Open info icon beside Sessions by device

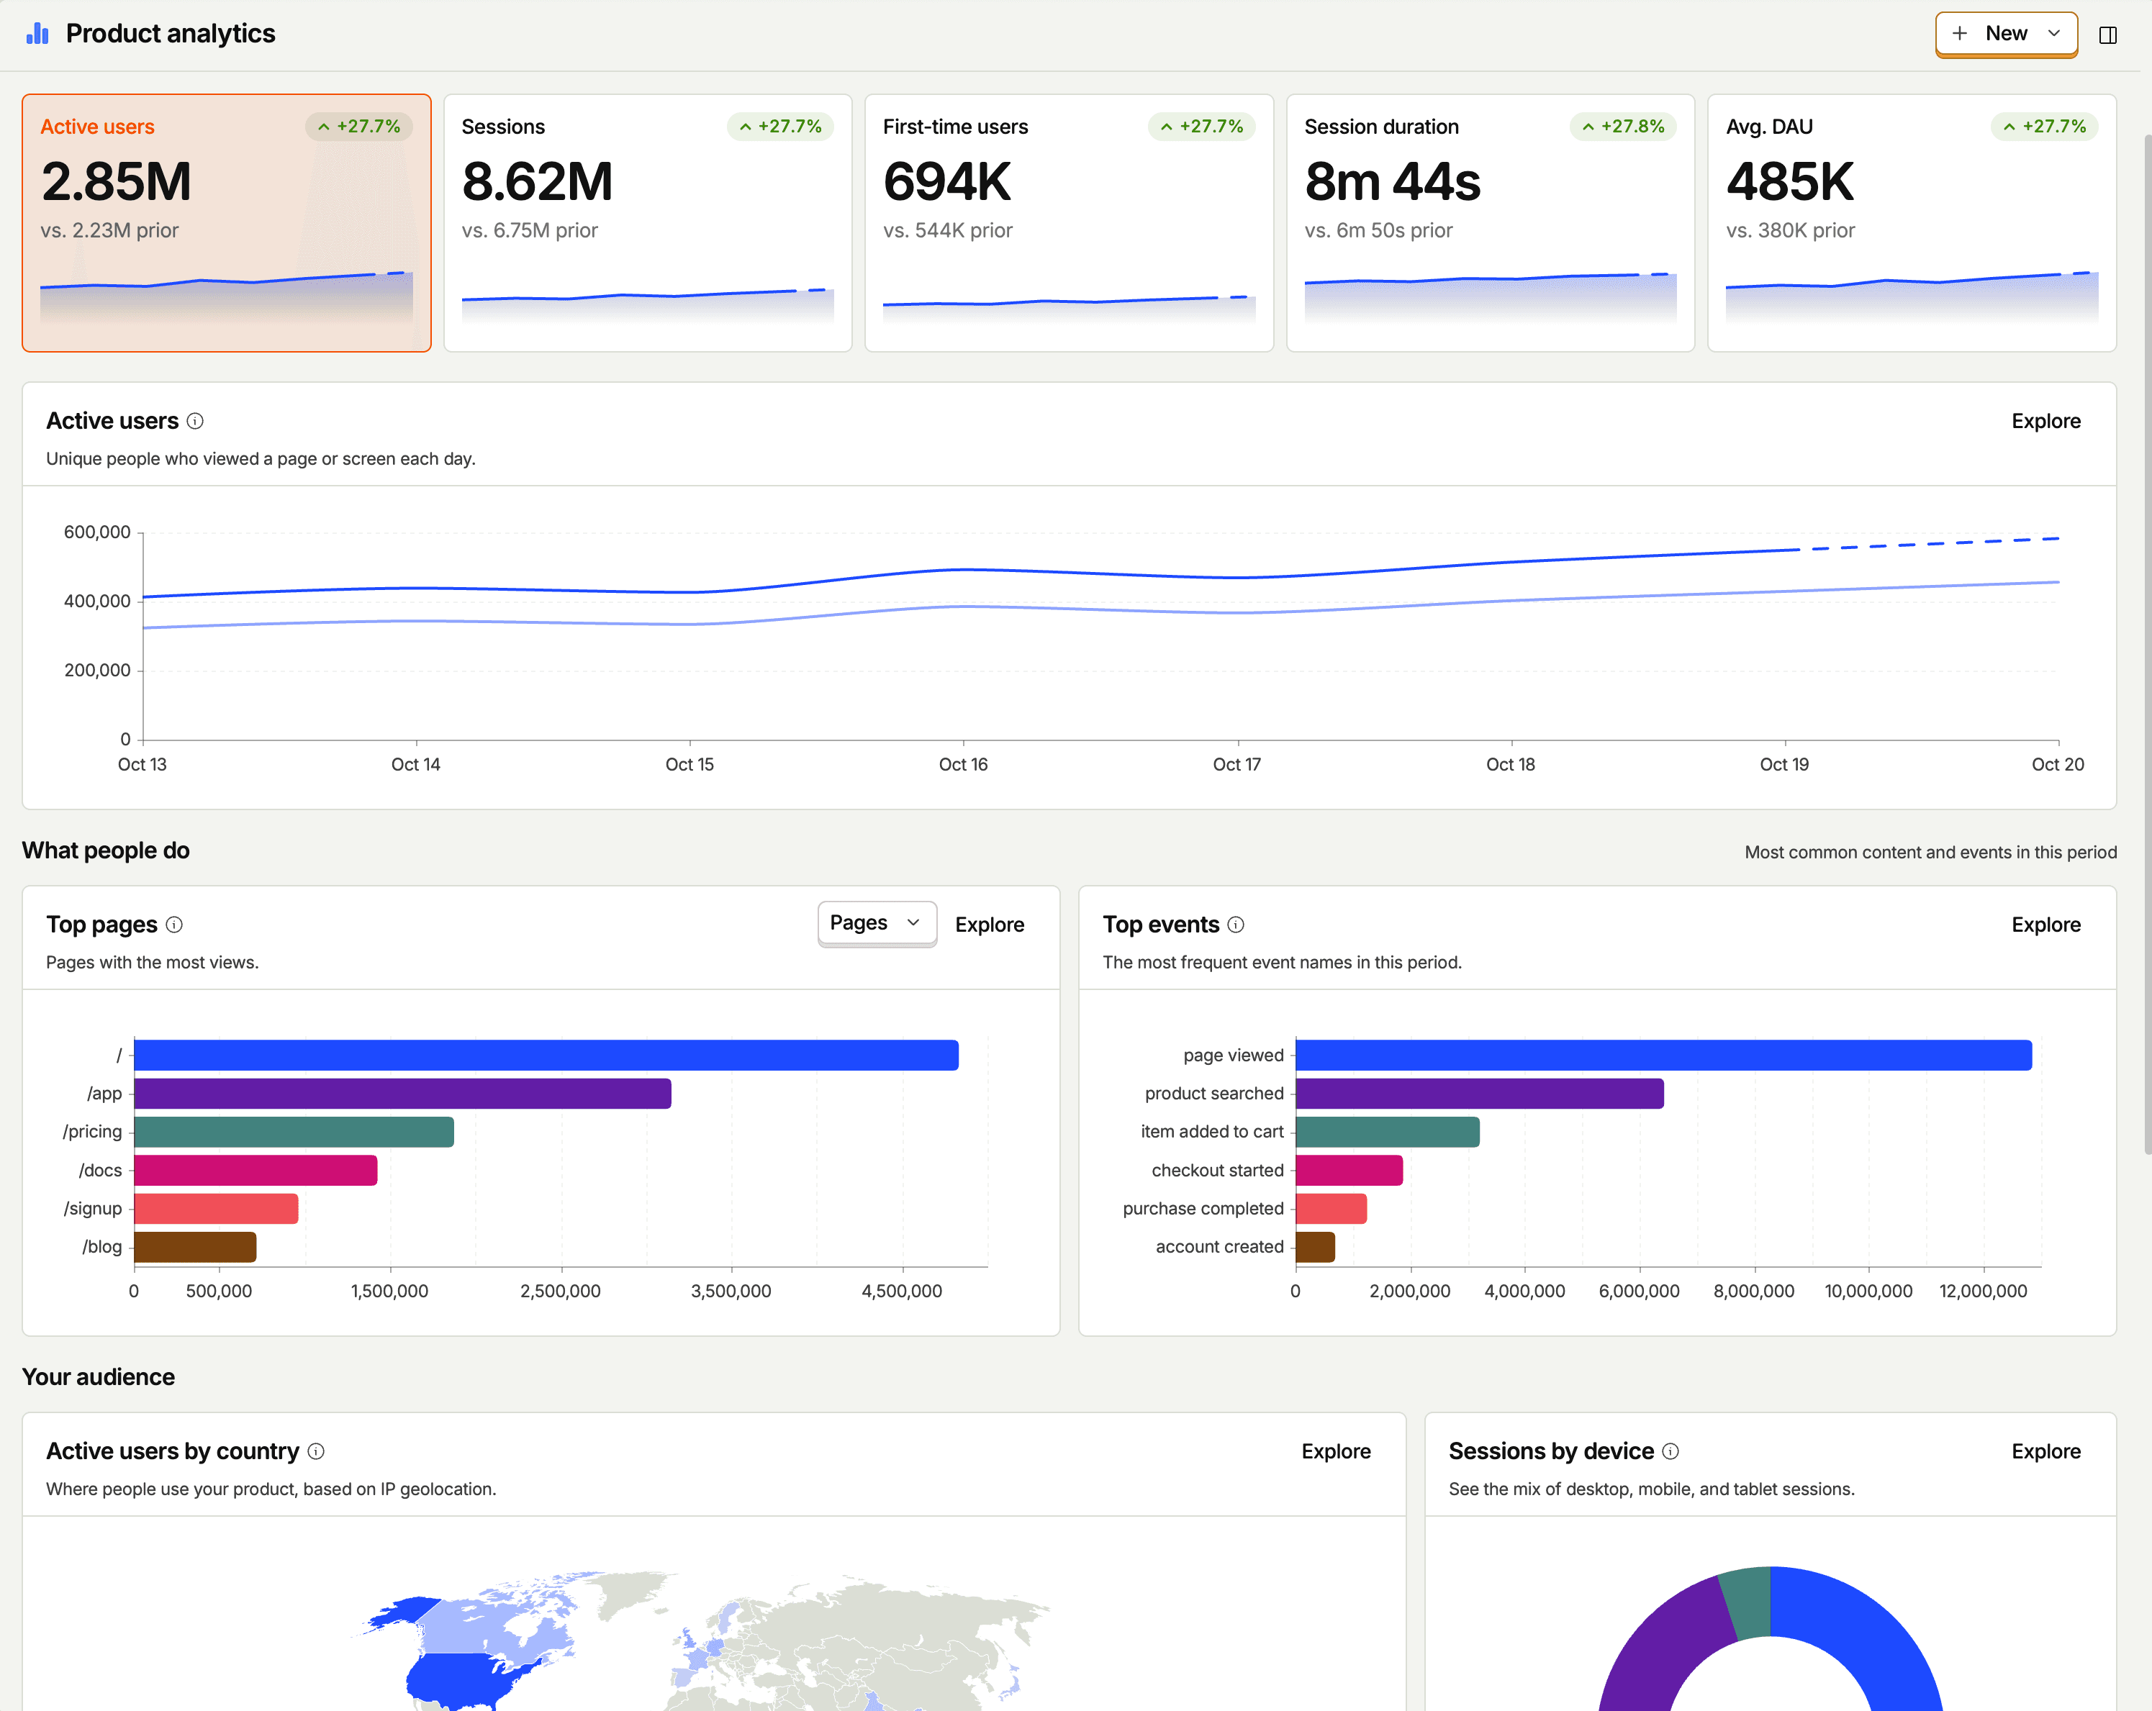(1671, 1451)
